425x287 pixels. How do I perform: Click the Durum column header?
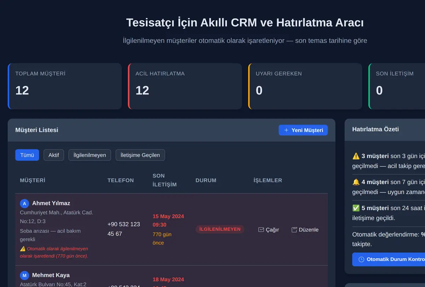(x=206, y=180)
